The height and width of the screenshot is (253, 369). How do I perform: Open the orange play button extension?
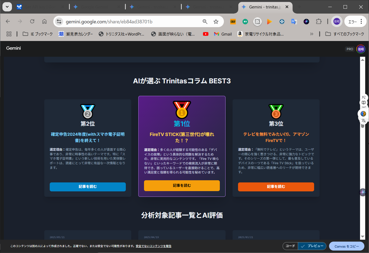270,21
